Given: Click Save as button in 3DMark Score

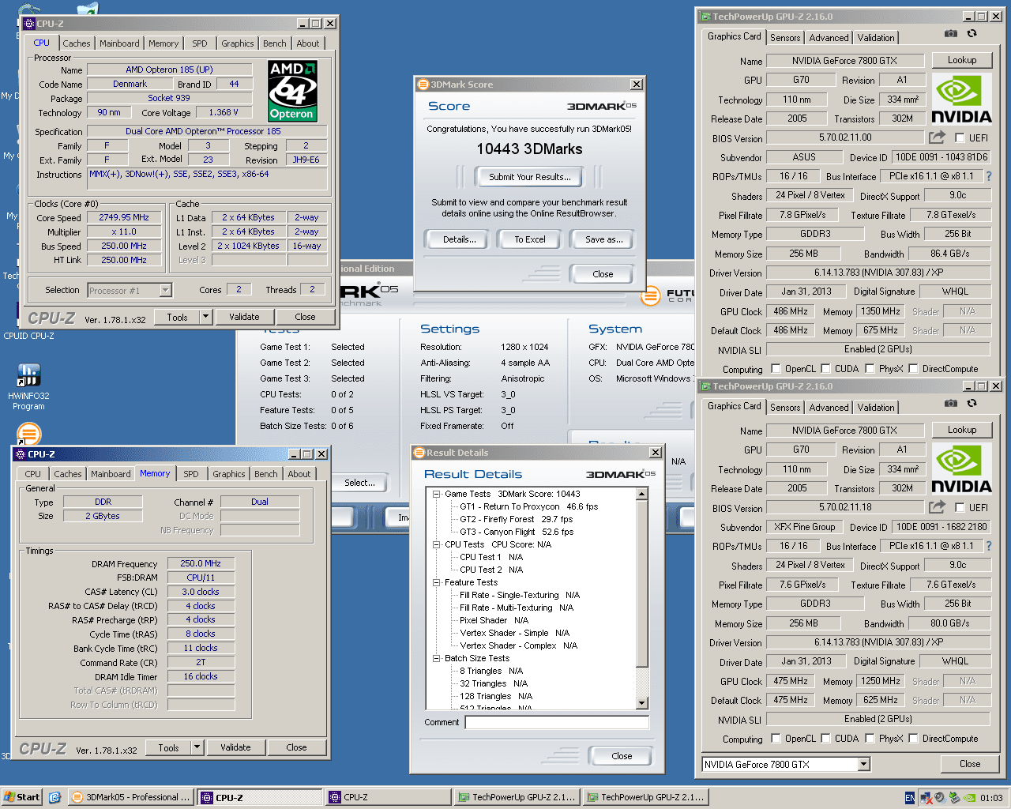Looking at the screenshot, I should point(603,239).
